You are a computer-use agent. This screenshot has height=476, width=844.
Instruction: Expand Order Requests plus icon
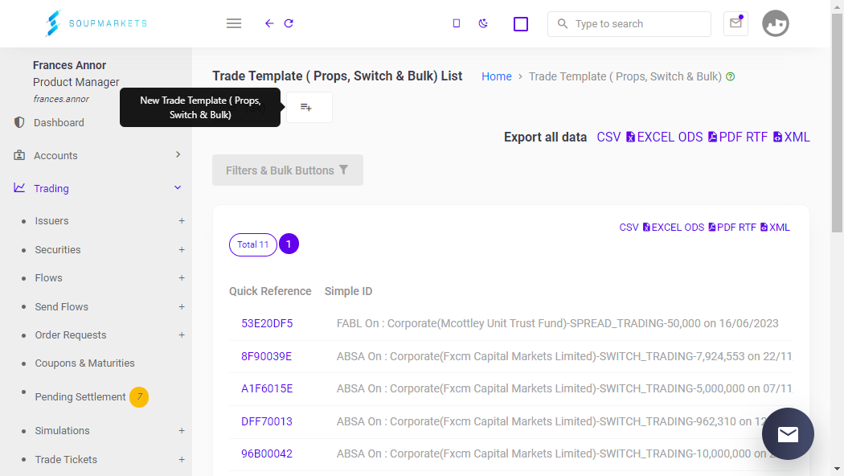coord(182,335)
